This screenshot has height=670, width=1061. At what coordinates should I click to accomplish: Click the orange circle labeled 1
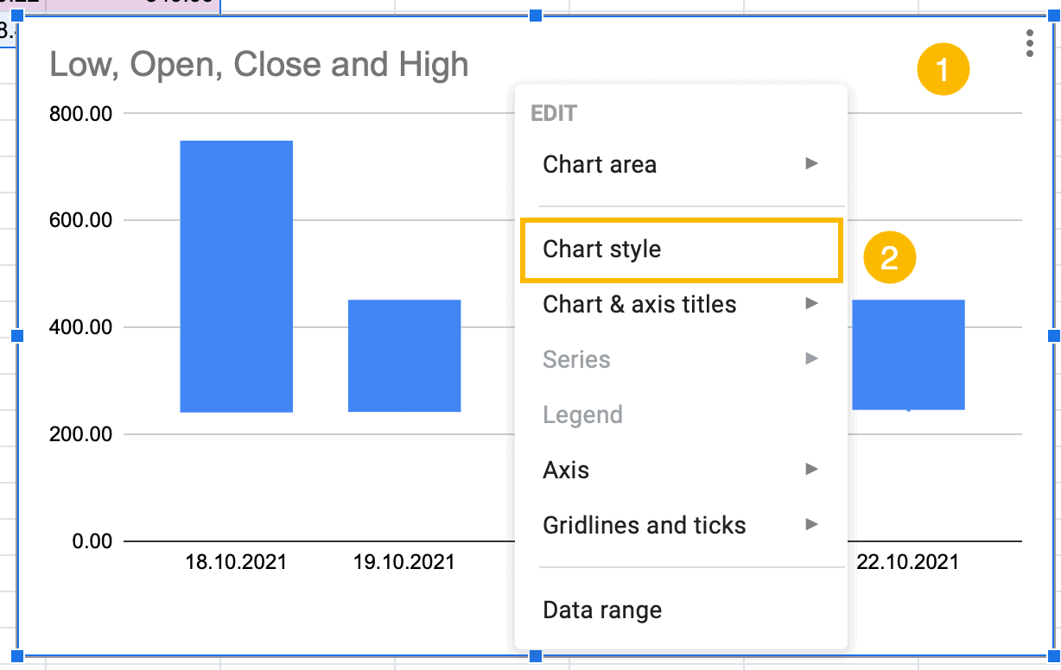pyautogui.click(x=943, y=69)
